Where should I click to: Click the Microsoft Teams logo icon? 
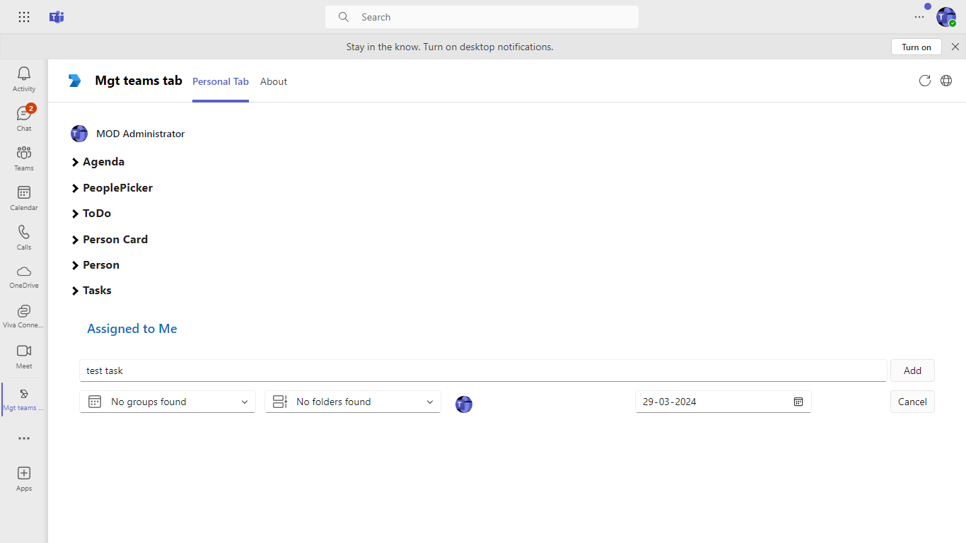tap(57, 17)
